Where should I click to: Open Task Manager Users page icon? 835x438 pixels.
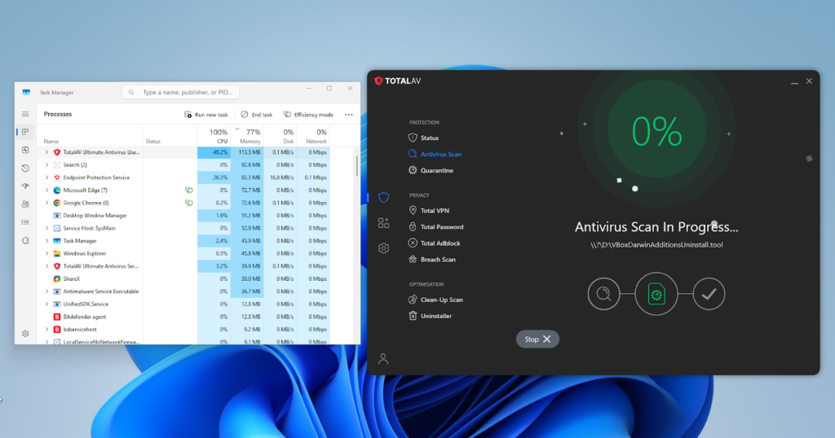click(x=25, y=204)
